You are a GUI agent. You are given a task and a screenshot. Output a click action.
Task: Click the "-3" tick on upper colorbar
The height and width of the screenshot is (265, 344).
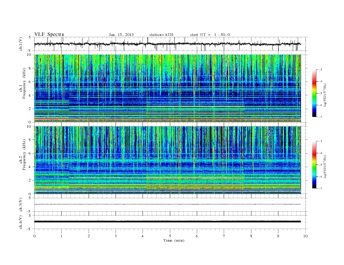320,70
